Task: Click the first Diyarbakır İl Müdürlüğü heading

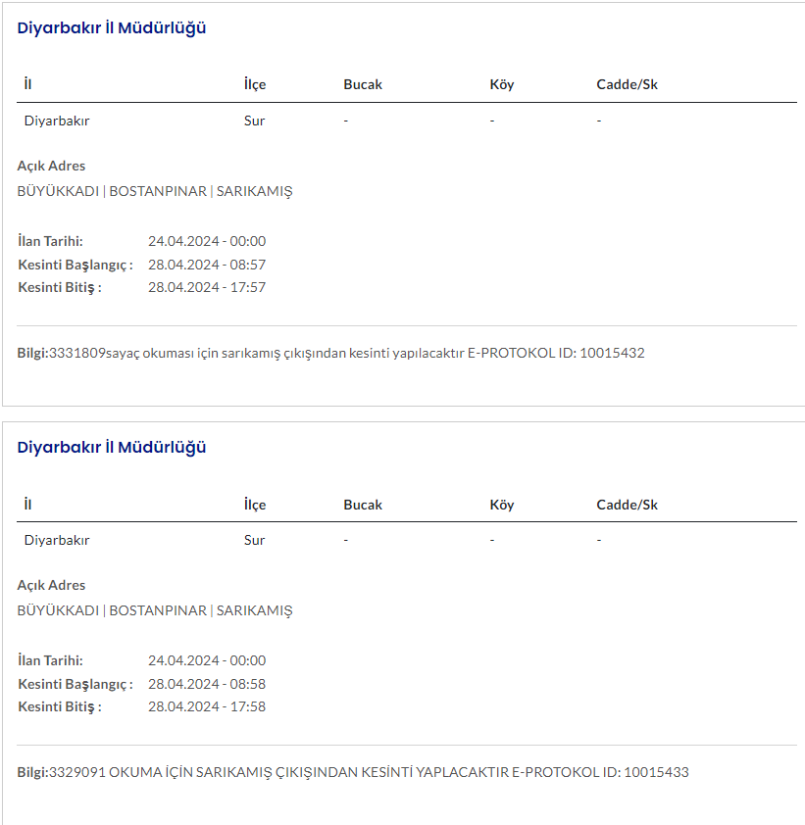Action: pos(112,28)
